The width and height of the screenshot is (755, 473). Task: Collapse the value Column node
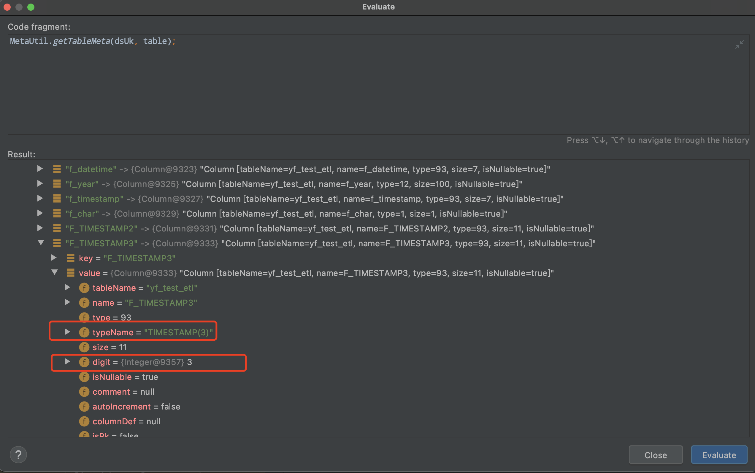pyautogui.click(x=55, y=272)
